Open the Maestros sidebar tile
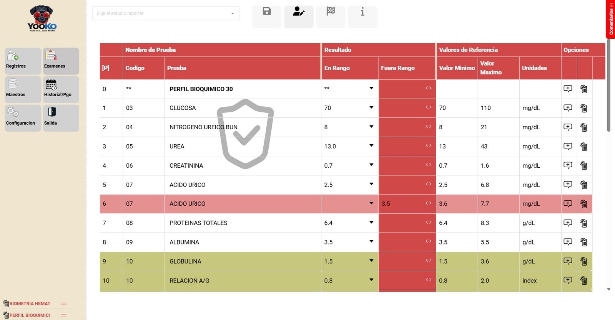This screenshot has width=615, height=320. (x=23, y=89)
